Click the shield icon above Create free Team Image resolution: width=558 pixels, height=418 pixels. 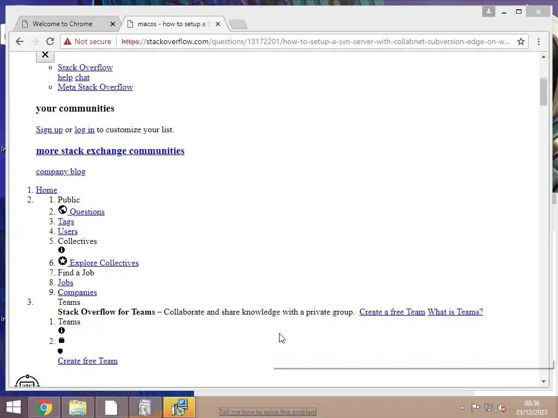tap(60, 351)
